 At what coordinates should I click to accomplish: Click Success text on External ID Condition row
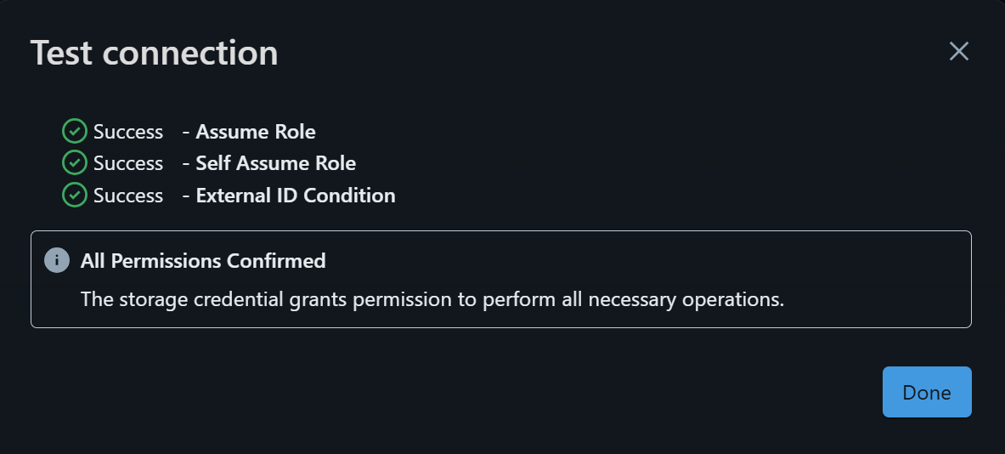(128, 195)
